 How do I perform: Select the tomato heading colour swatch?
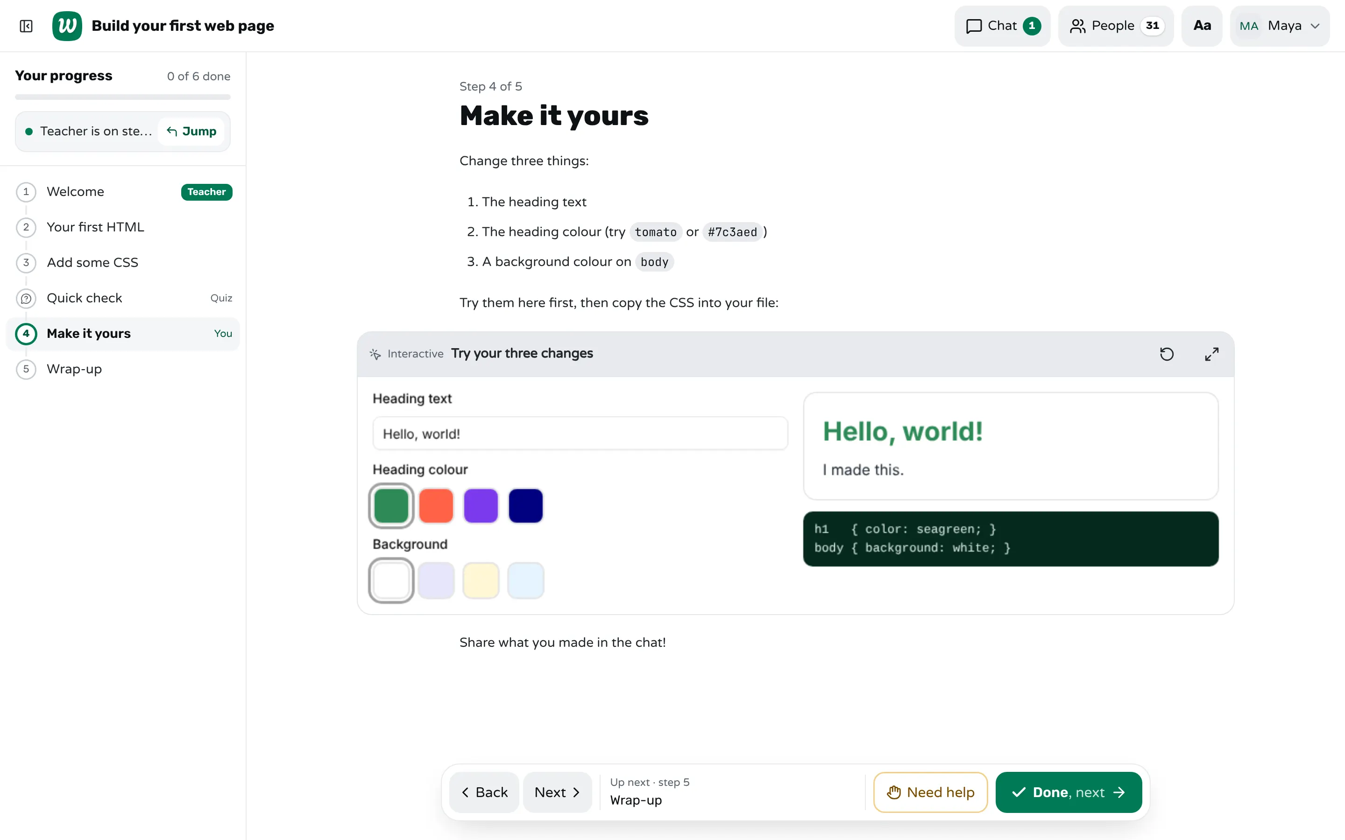436,506
